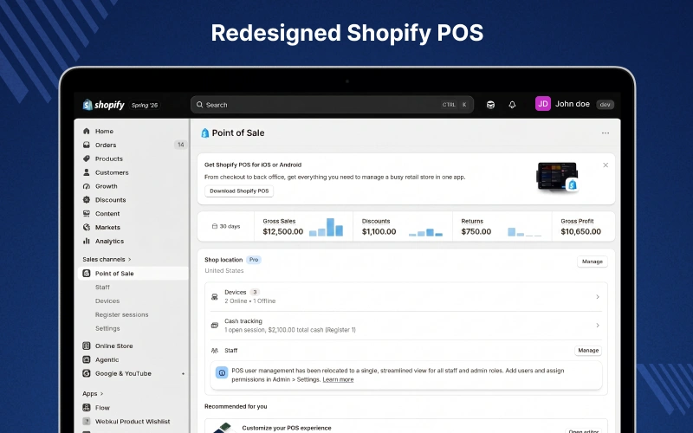Click Download Shopify POS button
The width and height of the screenshot is (693, 433).
[239, 191]
